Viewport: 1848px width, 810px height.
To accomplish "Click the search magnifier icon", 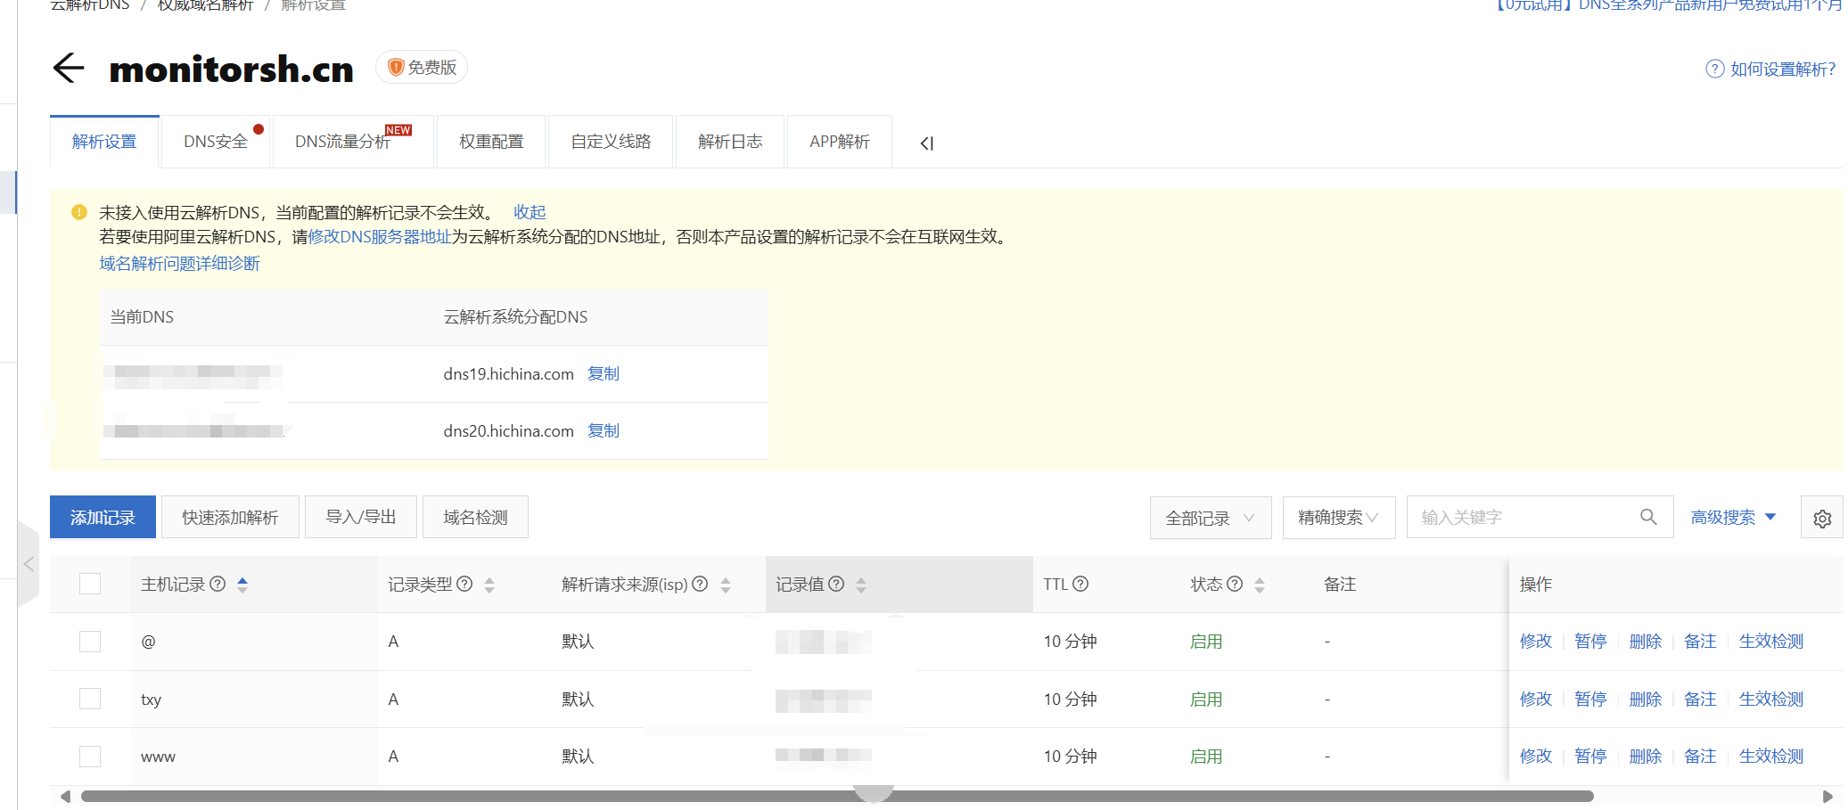I will tap(1648, 517).
